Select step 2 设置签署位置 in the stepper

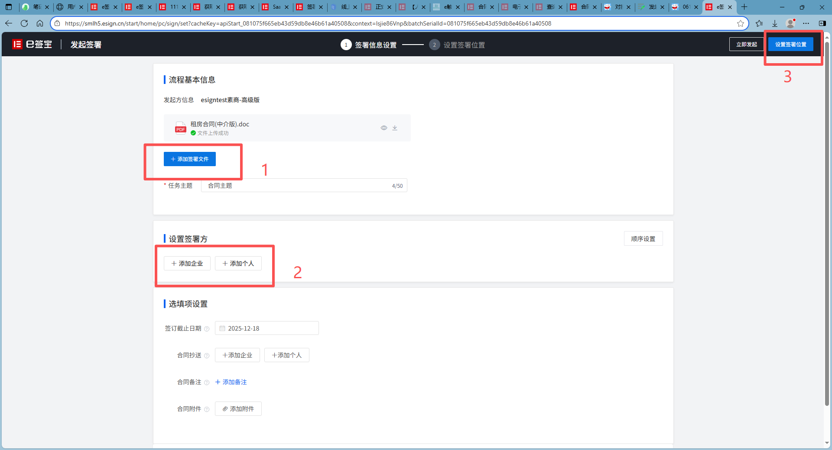(457, 45)
